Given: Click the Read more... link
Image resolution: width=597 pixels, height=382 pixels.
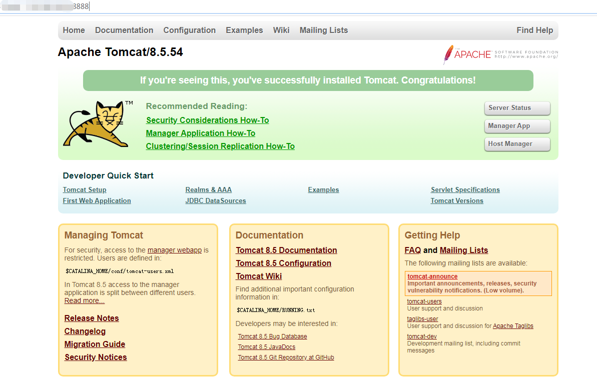Looking at the screenshot, I should click(x=84, y=300).
